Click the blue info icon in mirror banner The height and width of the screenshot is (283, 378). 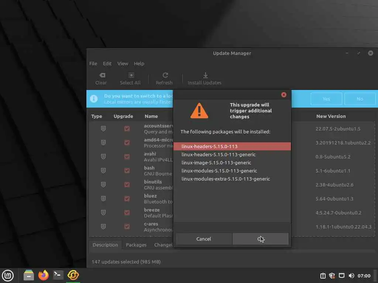[94, 99]
